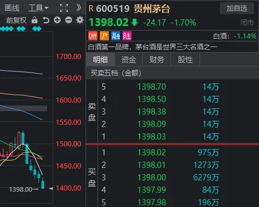Switch to the 明细 tab

tap(100, 60)
